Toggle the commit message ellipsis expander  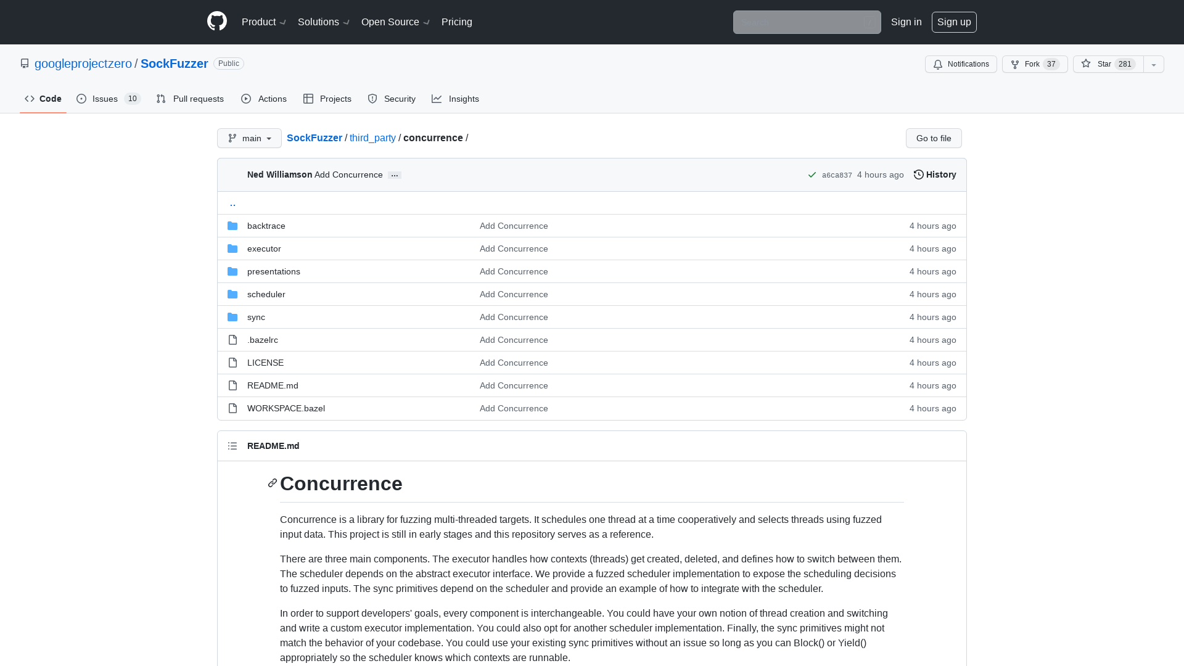[395, 175]
